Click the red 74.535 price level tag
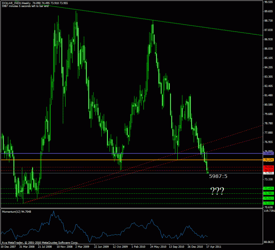Screen dimensions: 275x250 pyautogui.click(x=268, y=167)
